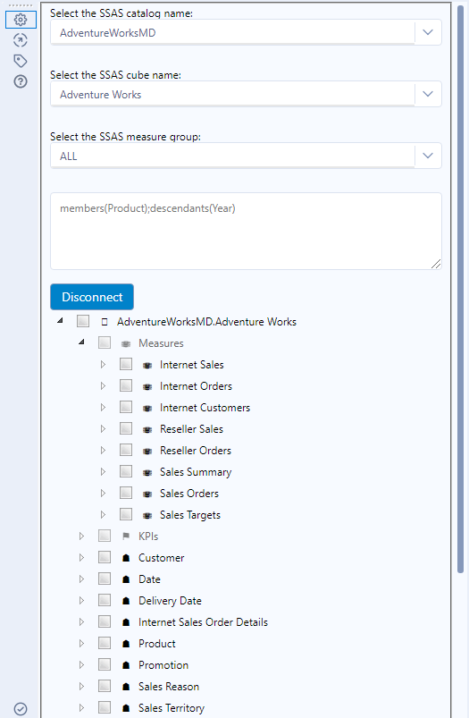Tick the Reseller Sales checkbox

126,428
